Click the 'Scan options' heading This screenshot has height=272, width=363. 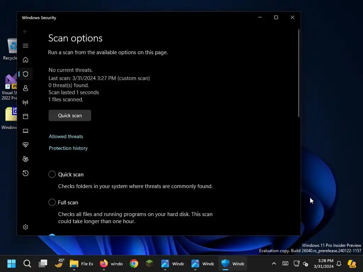(75, 38)
